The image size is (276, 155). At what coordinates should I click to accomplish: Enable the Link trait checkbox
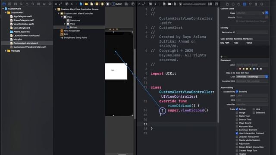tap(254, 109)
